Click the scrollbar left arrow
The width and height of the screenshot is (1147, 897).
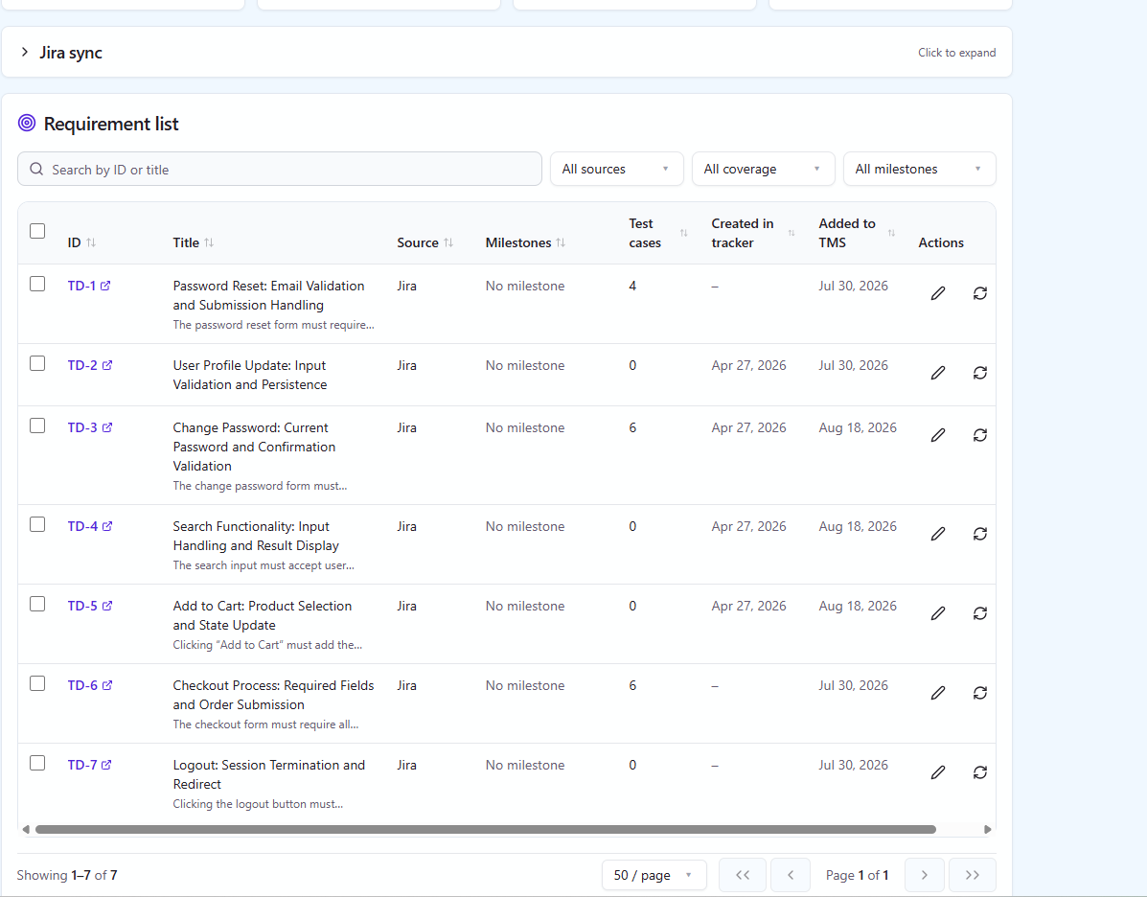(x=26, y=830)
